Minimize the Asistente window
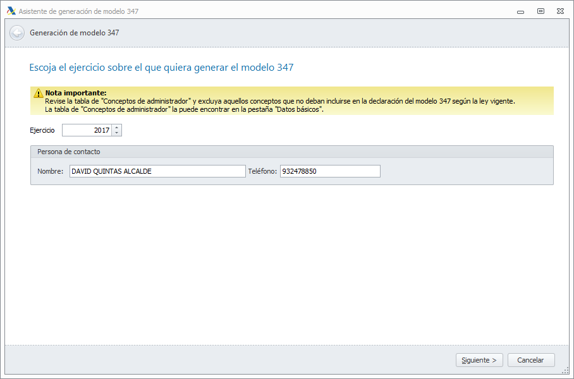 [x=520, y=12]
